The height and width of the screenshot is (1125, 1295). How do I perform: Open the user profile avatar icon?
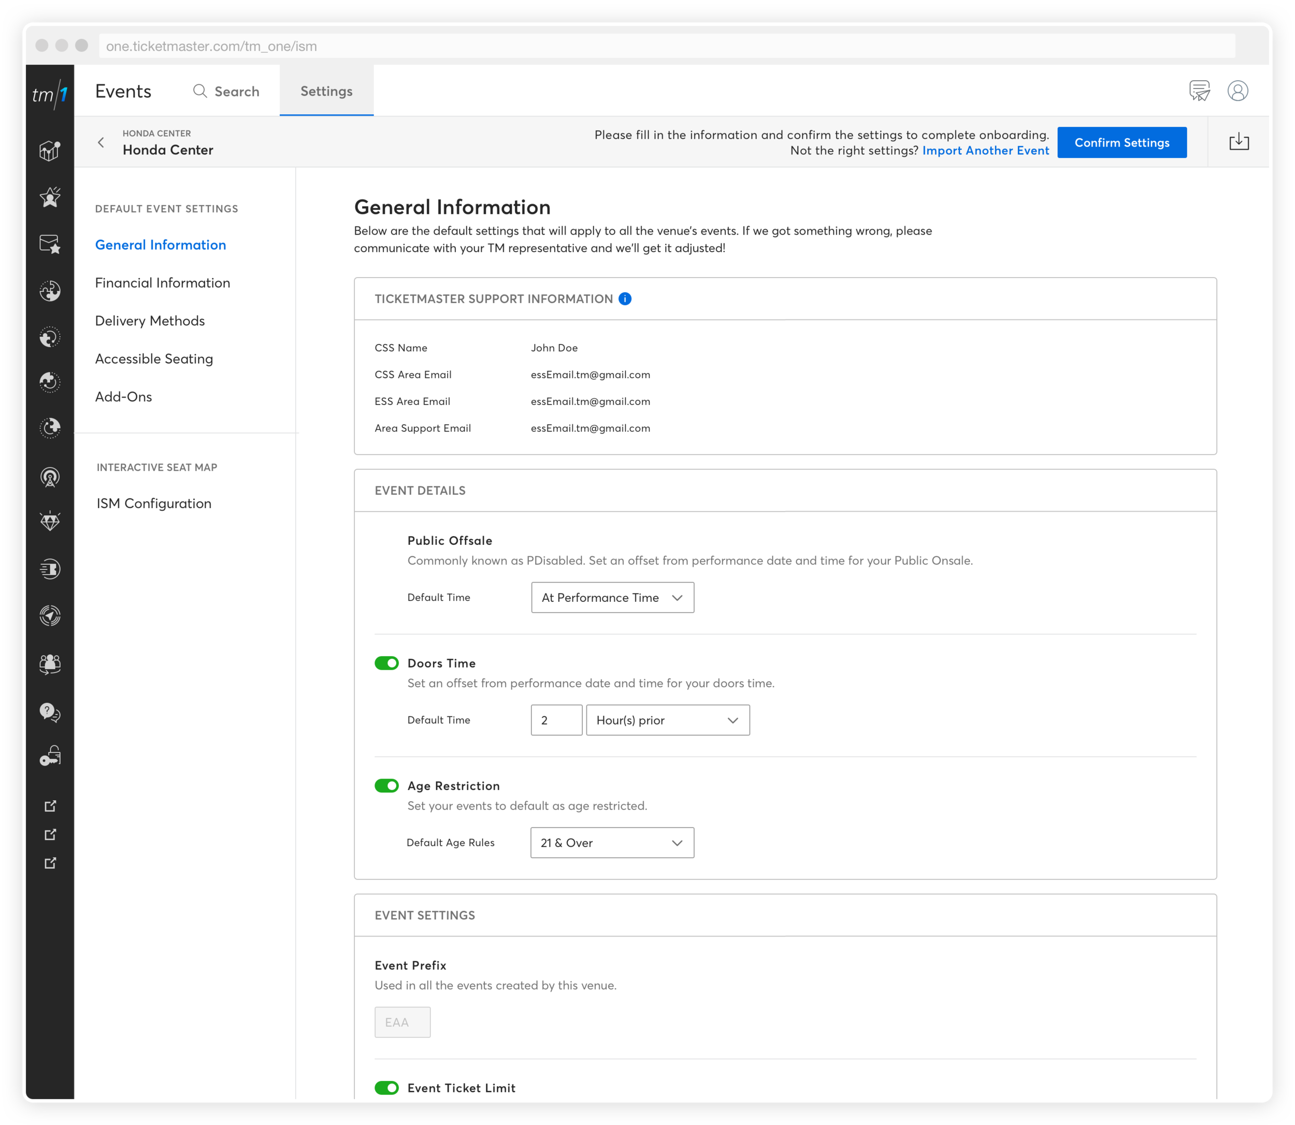pos(1238,91)
